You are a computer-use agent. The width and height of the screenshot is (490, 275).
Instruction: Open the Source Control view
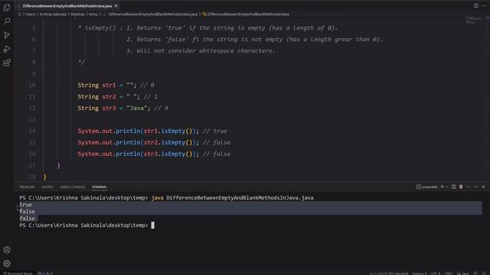coord(7,35)
